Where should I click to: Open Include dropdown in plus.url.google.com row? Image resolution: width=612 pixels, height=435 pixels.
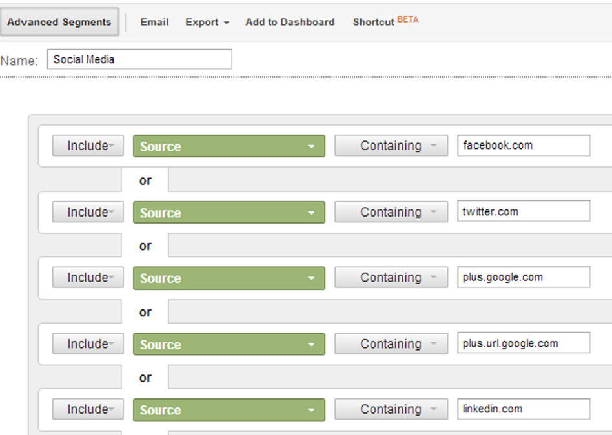88,343
